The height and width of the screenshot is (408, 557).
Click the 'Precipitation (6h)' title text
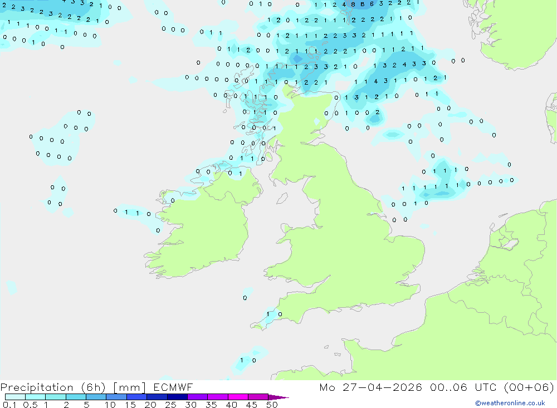[53, 387]
